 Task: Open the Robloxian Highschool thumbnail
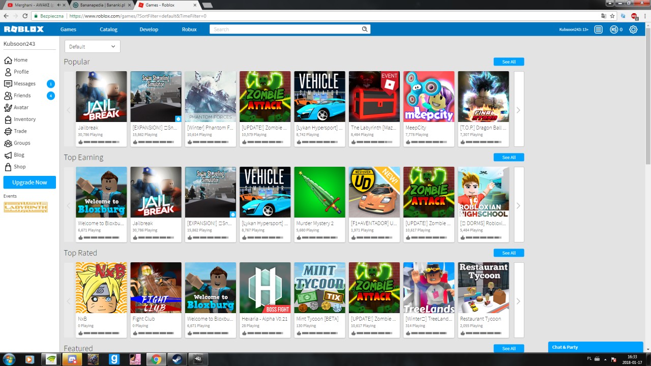483,192
